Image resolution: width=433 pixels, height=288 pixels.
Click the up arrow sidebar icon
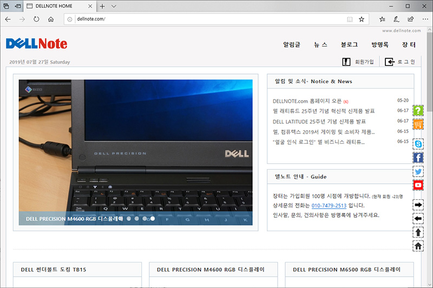coord(418,232)
